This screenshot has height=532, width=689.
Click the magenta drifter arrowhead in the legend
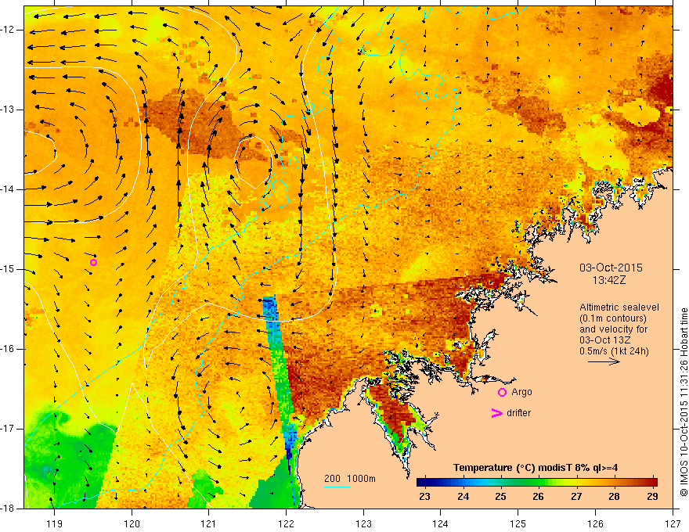click(497, 413)
